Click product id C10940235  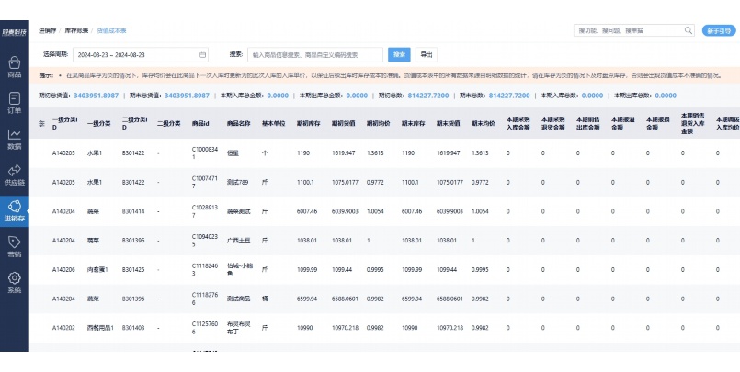click(205, 241)
